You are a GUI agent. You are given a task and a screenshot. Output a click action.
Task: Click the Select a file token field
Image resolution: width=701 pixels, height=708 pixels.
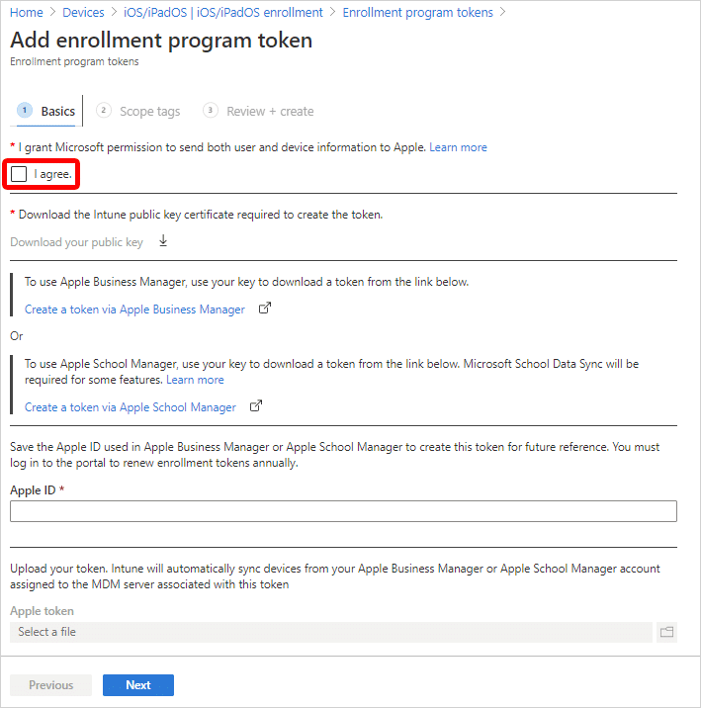331,632
